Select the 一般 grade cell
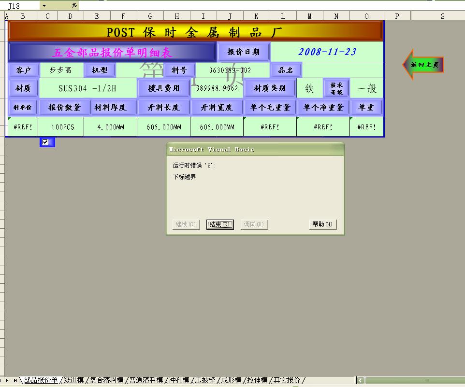This screenshot has width=465, height=387. click(x=366, y=88)
